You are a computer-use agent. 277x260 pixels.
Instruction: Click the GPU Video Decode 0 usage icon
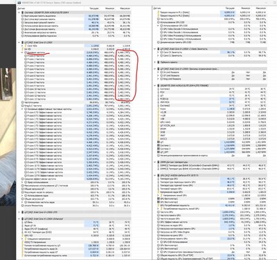[161, 29]
